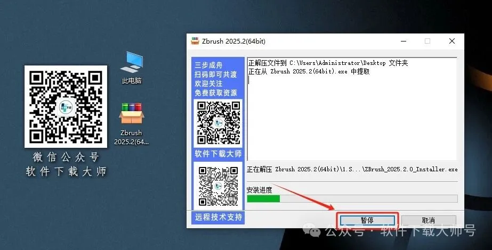Image resolution: width=492 pixels, height=250 pixels.
Task: Click the 正在解压 ... Installer.exe status line
Action: coord(352,170)
